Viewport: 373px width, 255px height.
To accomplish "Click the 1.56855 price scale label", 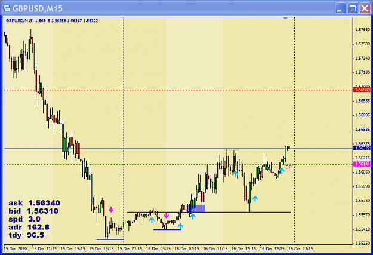I will (362, 101).
